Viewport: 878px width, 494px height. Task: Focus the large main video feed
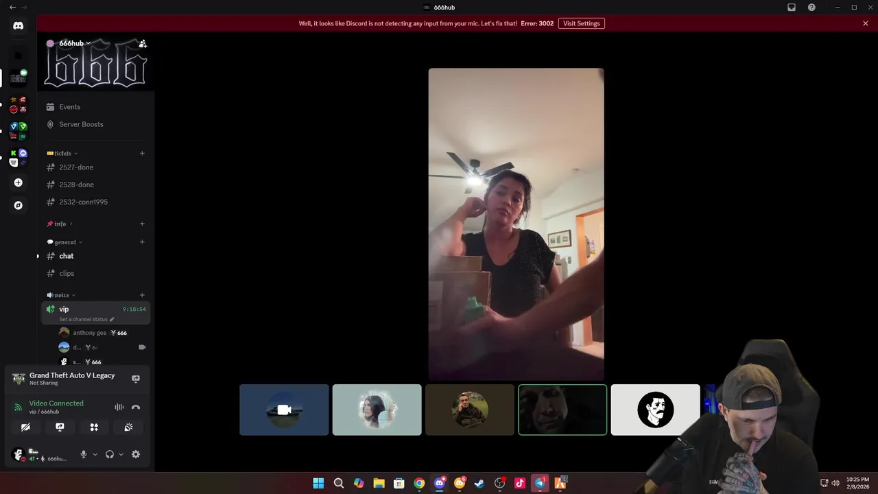[517, 224]
